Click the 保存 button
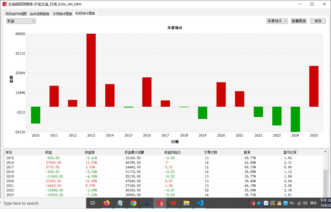Image resolution: width=331 pixels, height=212 pixels. click(x=318, y=21)
